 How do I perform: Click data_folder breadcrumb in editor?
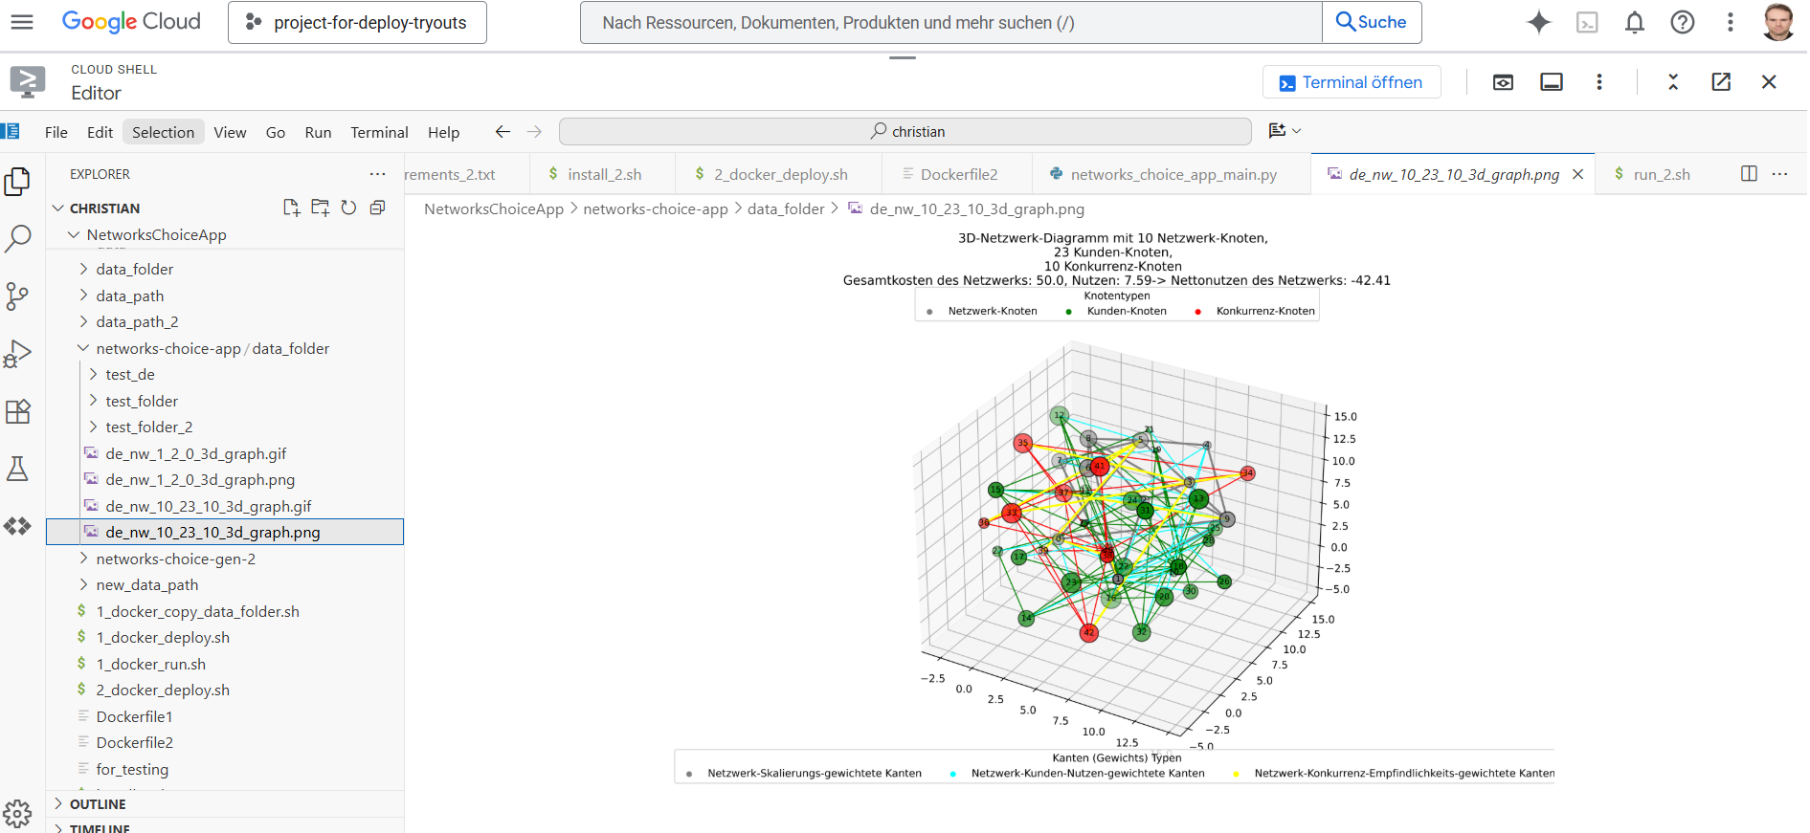[786, 208]
